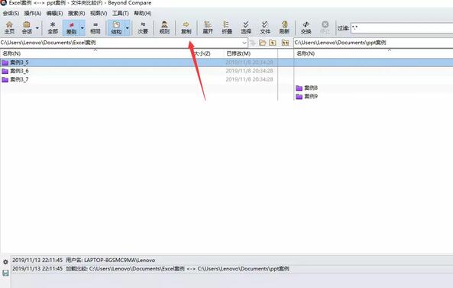
Task: Click the log panel gear settings icon
Action: 5,262
